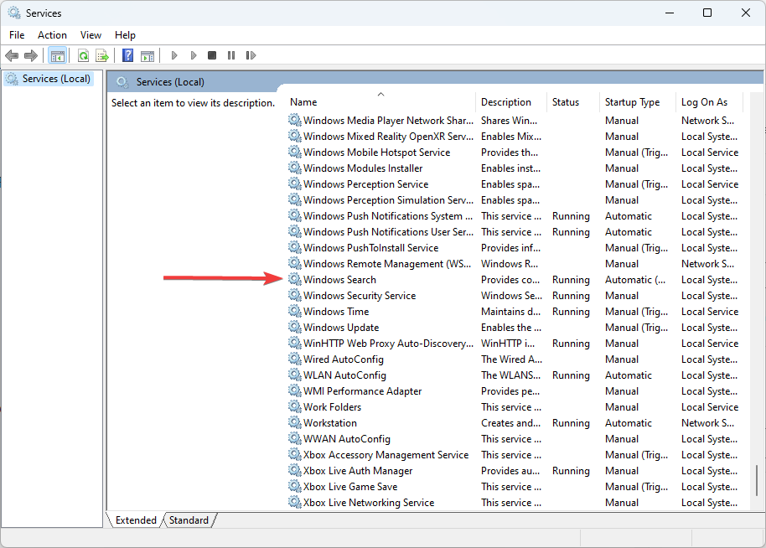Open the View menu
Image resolution: width=766 pixels, height=548 pixels.
coord(91,35)
